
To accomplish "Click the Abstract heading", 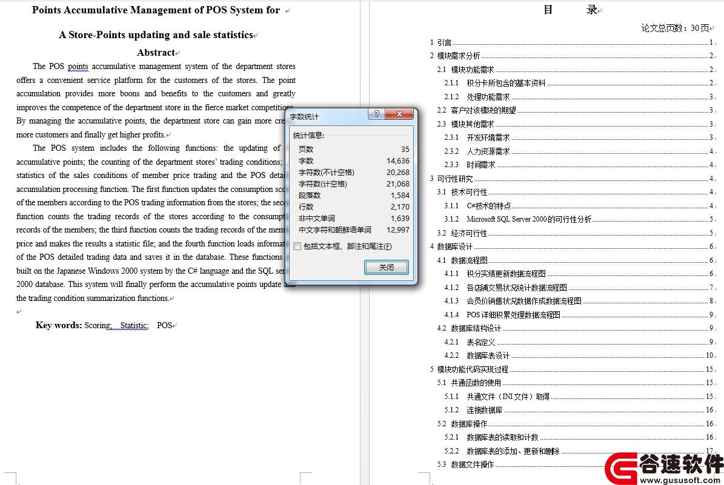I will pyautogui.click(x=156, y=53).
